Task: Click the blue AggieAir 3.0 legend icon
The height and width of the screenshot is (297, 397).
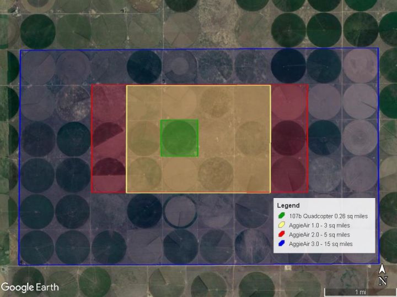Action: (282, 244)
